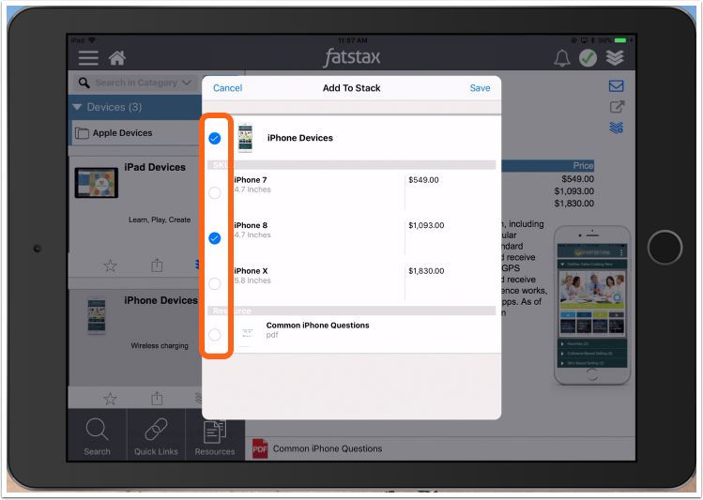Viewport: 703px width, 500px height.
Task: Tap the blue add-to-stack icon on right
Action: pos(617,128)
